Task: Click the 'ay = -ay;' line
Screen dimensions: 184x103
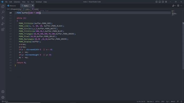Action: 24,58
